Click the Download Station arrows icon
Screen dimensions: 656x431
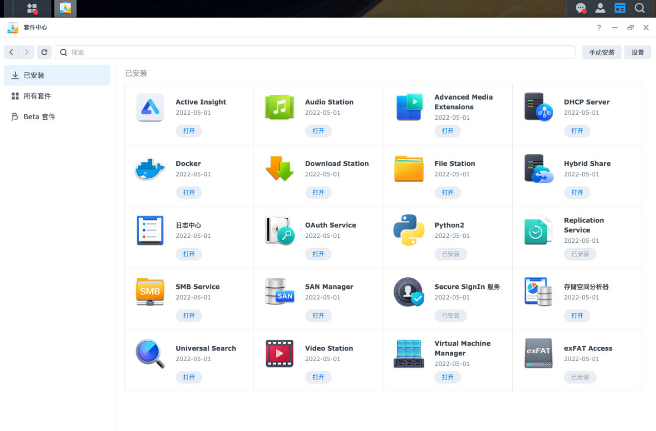click(x=279, y=168)
